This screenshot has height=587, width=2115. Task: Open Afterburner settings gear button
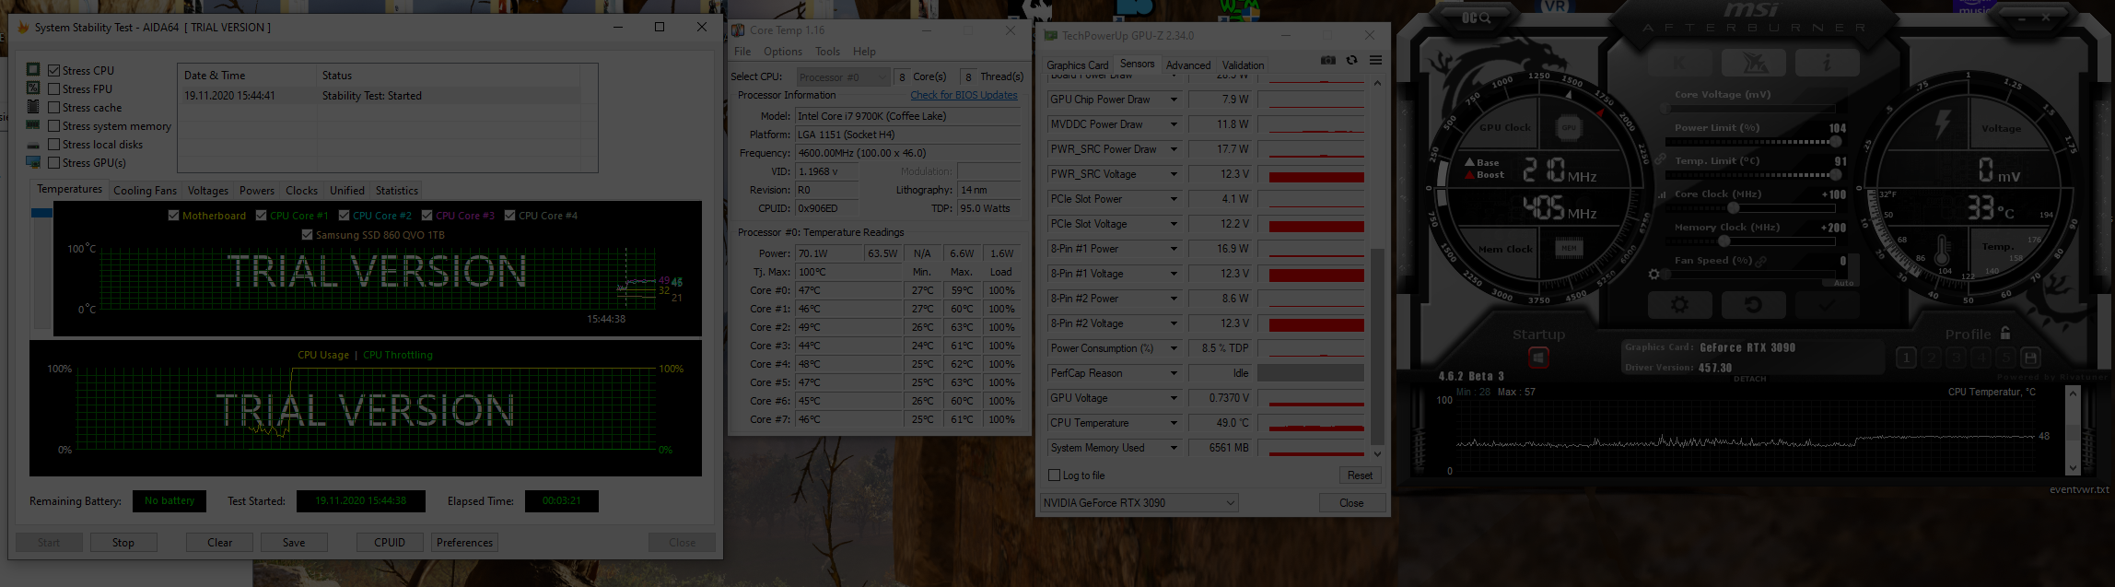coord(1679,305)
